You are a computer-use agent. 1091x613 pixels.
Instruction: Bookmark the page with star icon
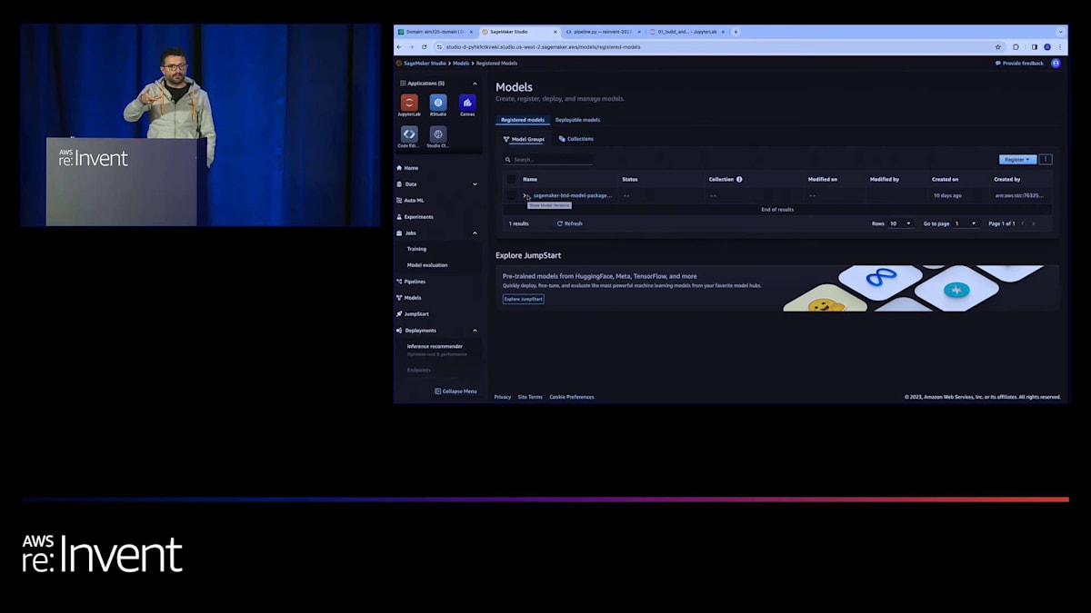(997, 46)
